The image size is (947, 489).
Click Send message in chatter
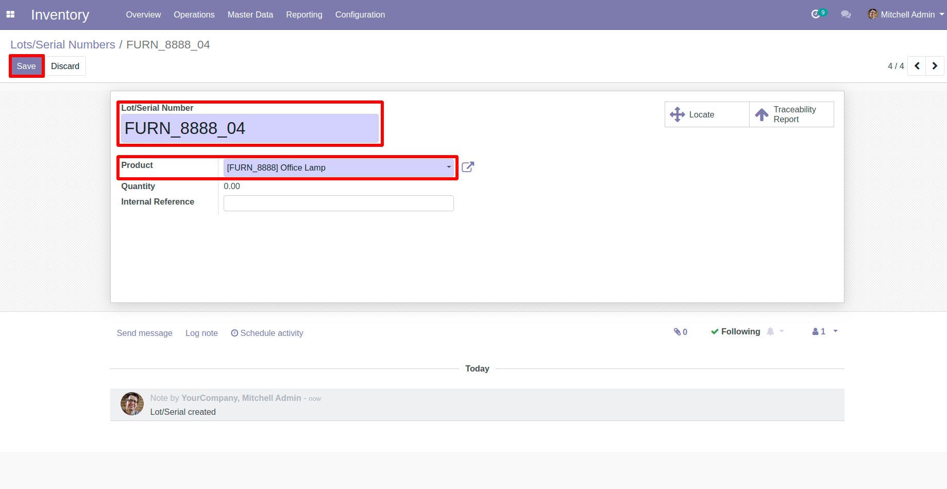pyautogui.click(x=145, y=333)
